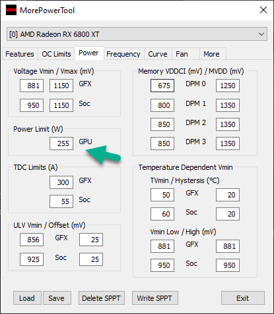The width and height of the screenshot is (274, 314).
Task: Select the DPM 0 VDDCI field showing 675
Action: coord(162,86)
